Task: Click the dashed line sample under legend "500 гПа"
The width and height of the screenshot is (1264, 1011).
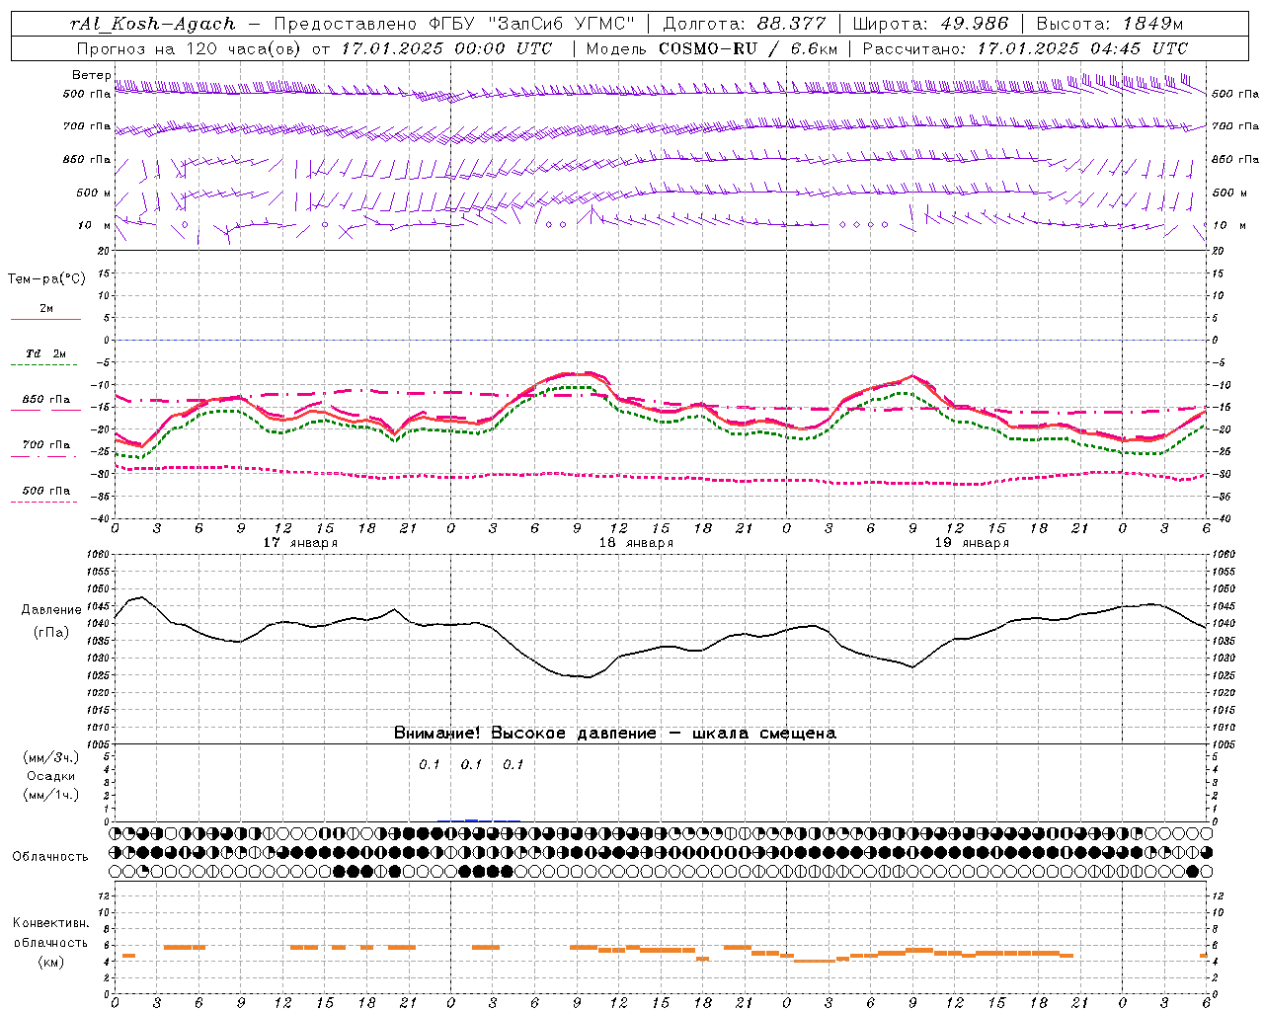Action: pyautogui.click(x=44, y=503)
